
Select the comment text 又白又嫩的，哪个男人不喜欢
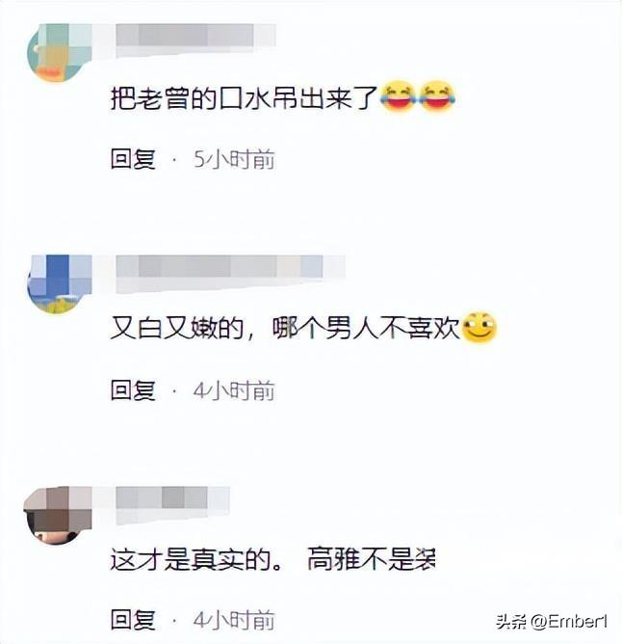tap(285, 329)
